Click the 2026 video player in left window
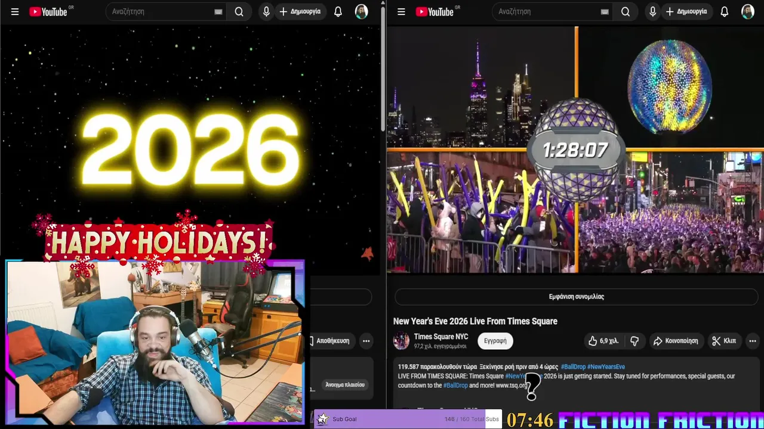Image resolution: width=764 pixels, height=429 pixels. [x=190, y=149]
